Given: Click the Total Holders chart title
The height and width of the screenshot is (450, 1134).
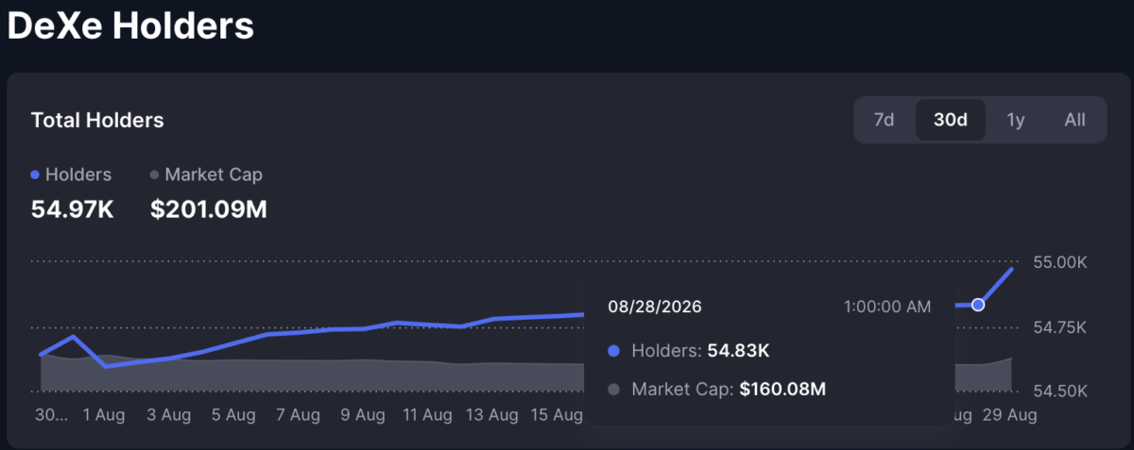Looking at the screenshot, I should click(97, 121).
